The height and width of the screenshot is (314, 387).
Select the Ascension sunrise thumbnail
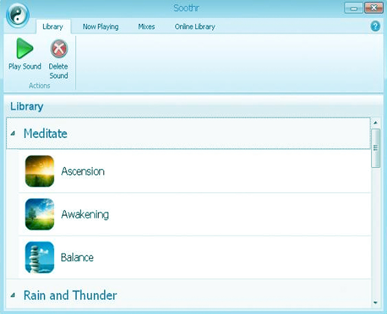(x=40, y=171)
